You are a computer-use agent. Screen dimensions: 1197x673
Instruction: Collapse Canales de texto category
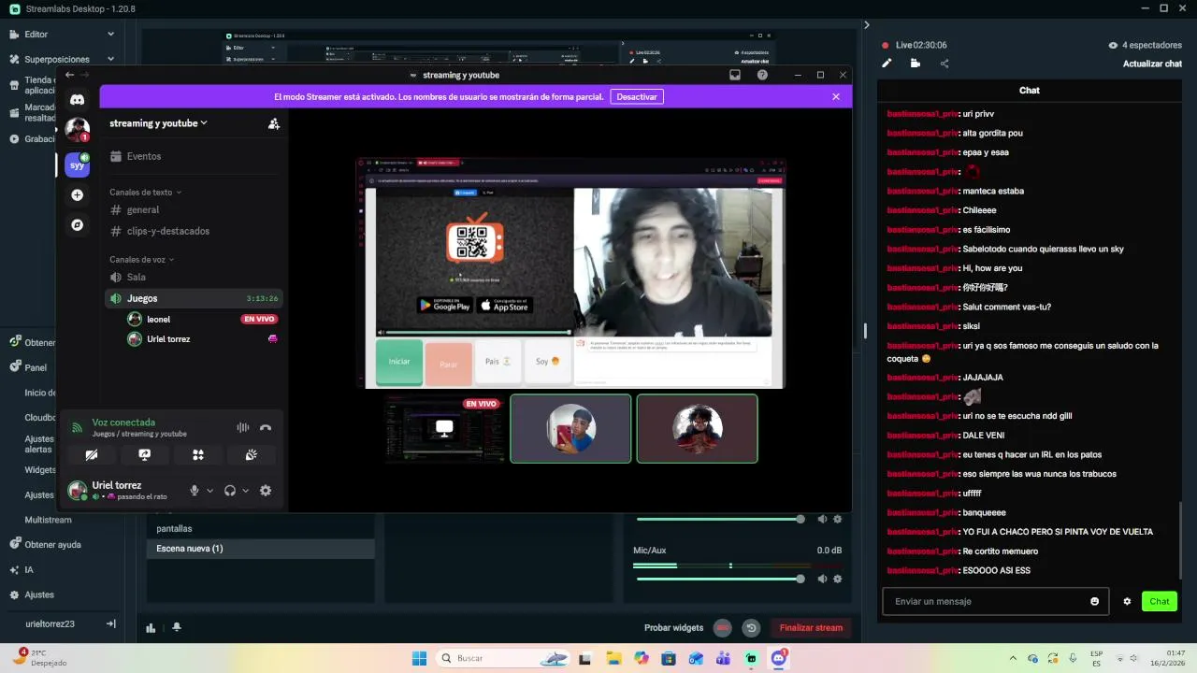pyautogui.click(x=145, y=192)
